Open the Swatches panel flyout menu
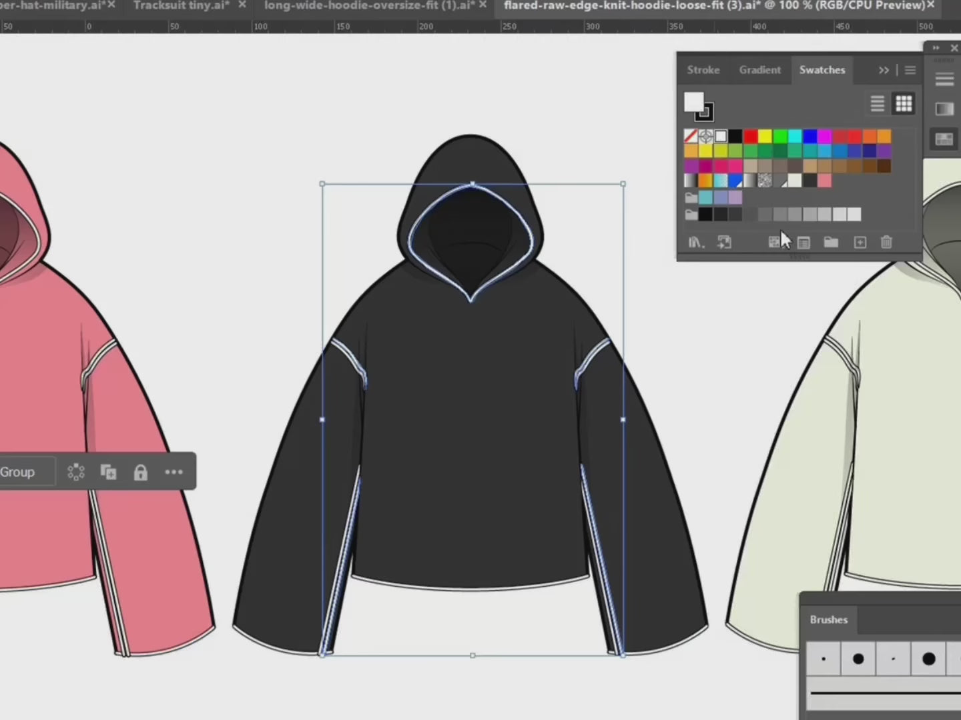This screenshot has height=720, width=961. pyautogui.click(x=910, y=69)
